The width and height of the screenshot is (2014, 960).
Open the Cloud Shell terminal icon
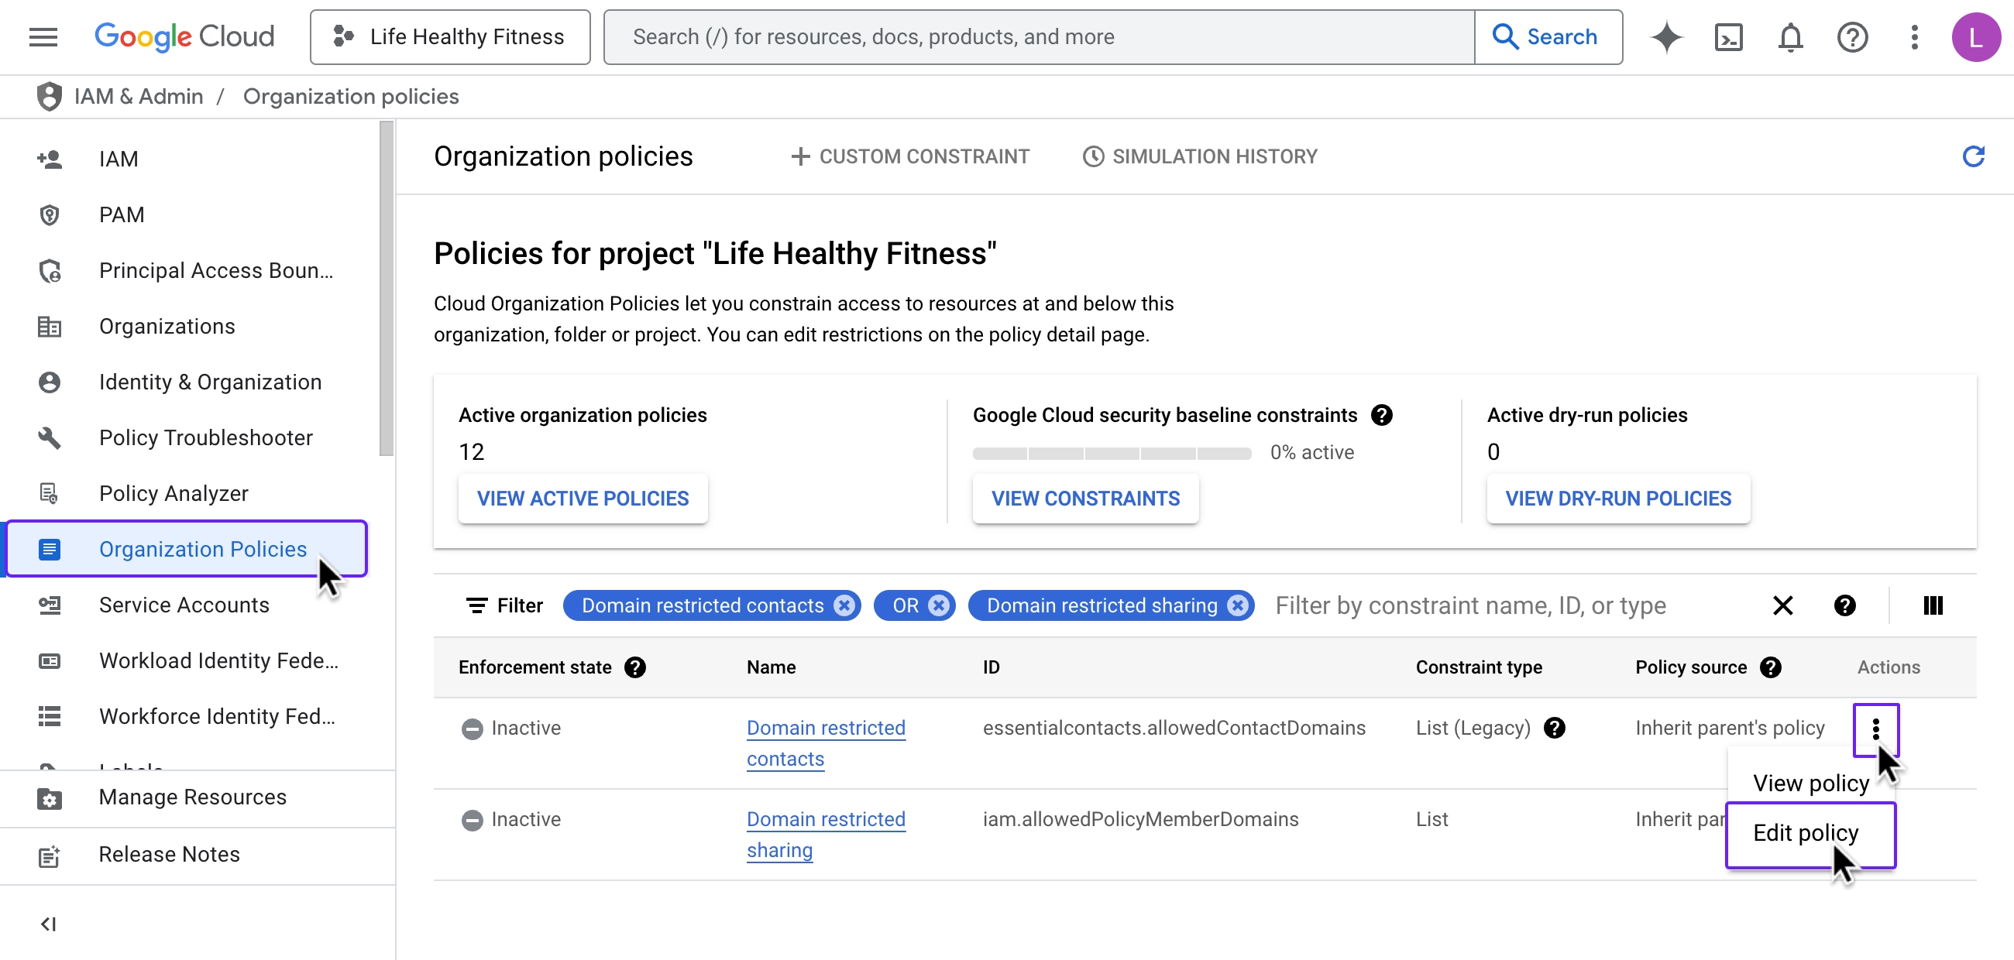(1728, 36)
